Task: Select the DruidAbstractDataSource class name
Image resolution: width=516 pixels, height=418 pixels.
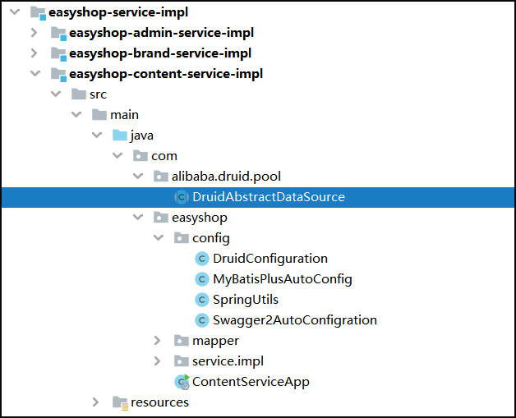Action: 269,197
